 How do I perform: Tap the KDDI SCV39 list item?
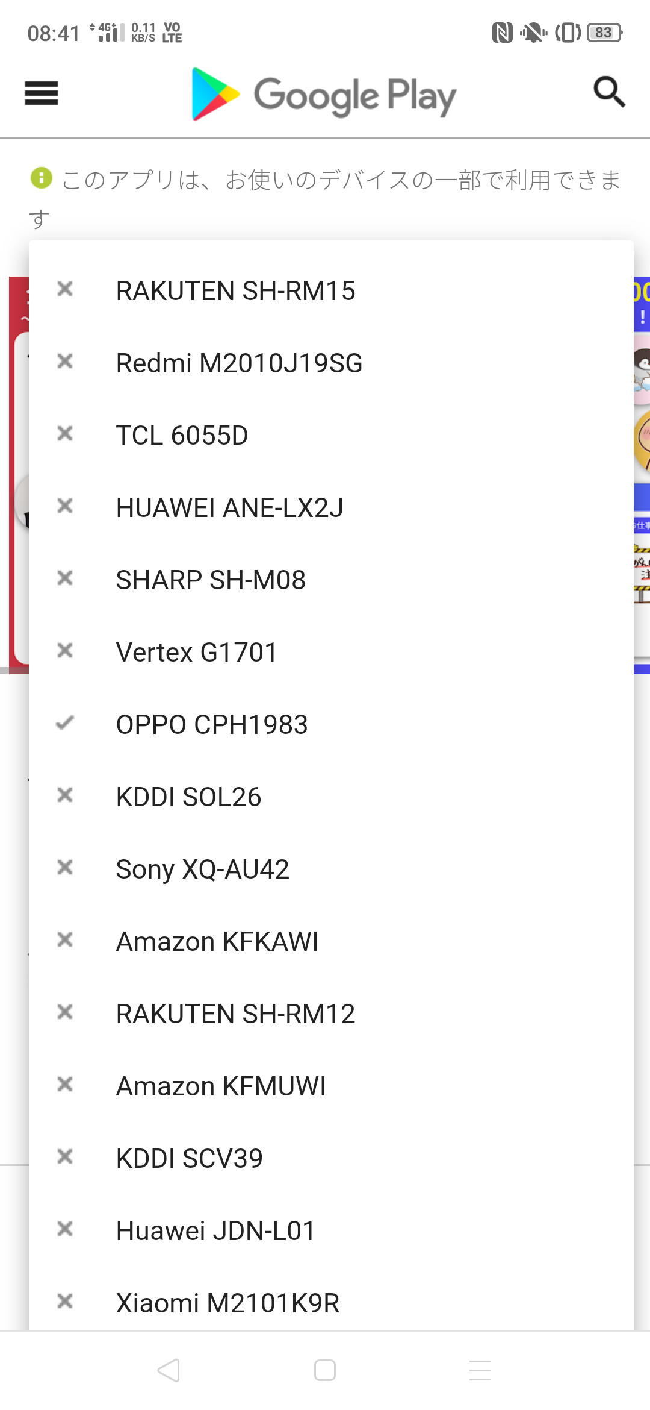click(189, 1158)
